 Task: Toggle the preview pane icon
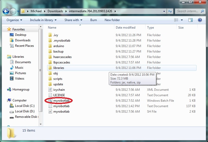(191, 20)
